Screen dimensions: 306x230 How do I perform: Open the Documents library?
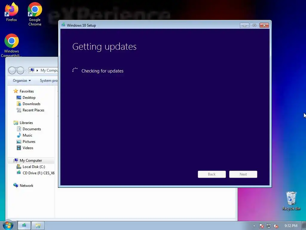point(29,129)
